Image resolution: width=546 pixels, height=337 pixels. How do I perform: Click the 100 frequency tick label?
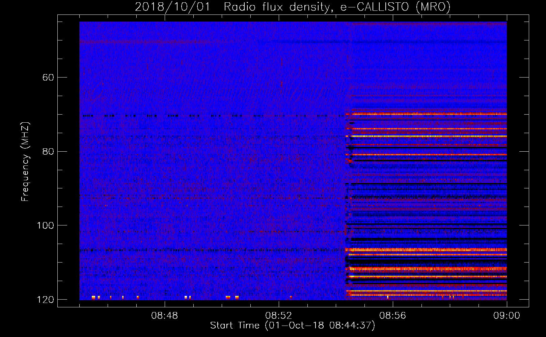(45, 225)
